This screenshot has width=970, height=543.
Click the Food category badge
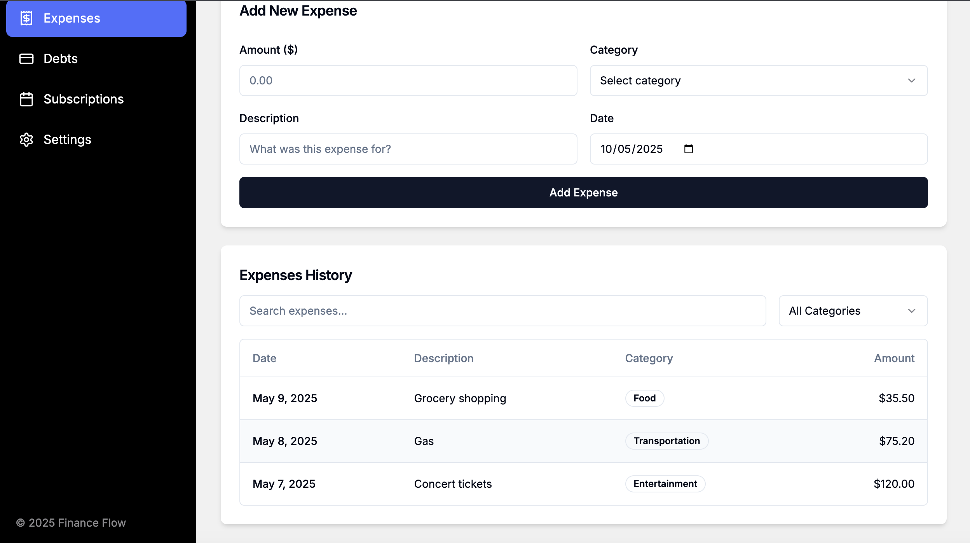pyautogui.click(x=644, y=398)
